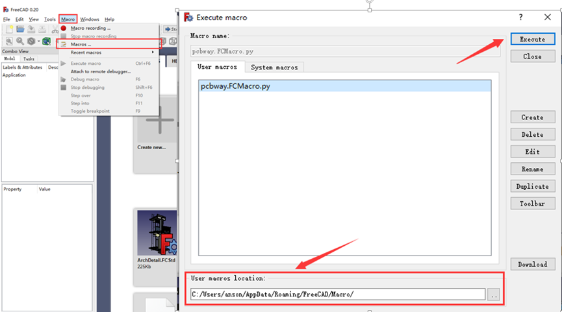Open the Macro menu in menu bar

68,19
